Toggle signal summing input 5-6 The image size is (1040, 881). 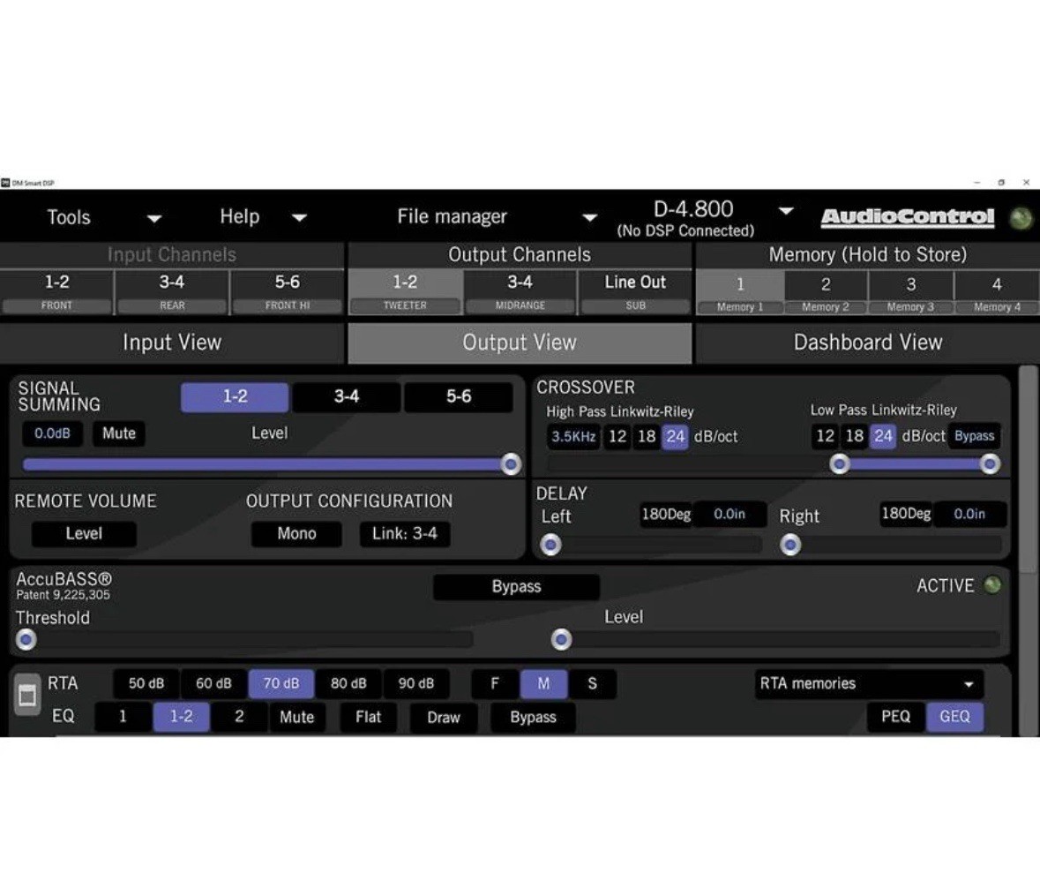pos(459,397)
